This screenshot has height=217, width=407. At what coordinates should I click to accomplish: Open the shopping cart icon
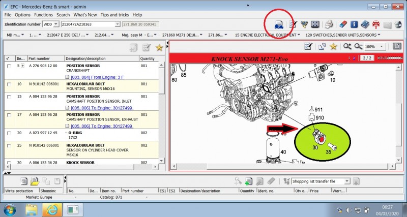coord(304,24)
